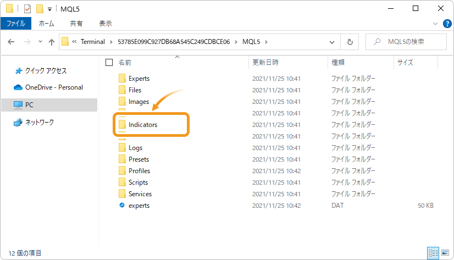
Task: Click the Profiles folder icon
Action: pos(122,171)
